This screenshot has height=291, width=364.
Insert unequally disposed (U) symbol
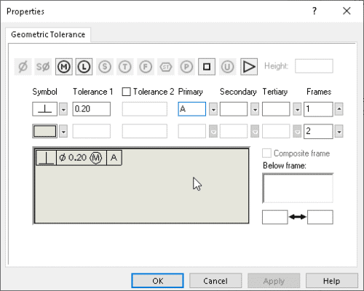pos(227,66)
